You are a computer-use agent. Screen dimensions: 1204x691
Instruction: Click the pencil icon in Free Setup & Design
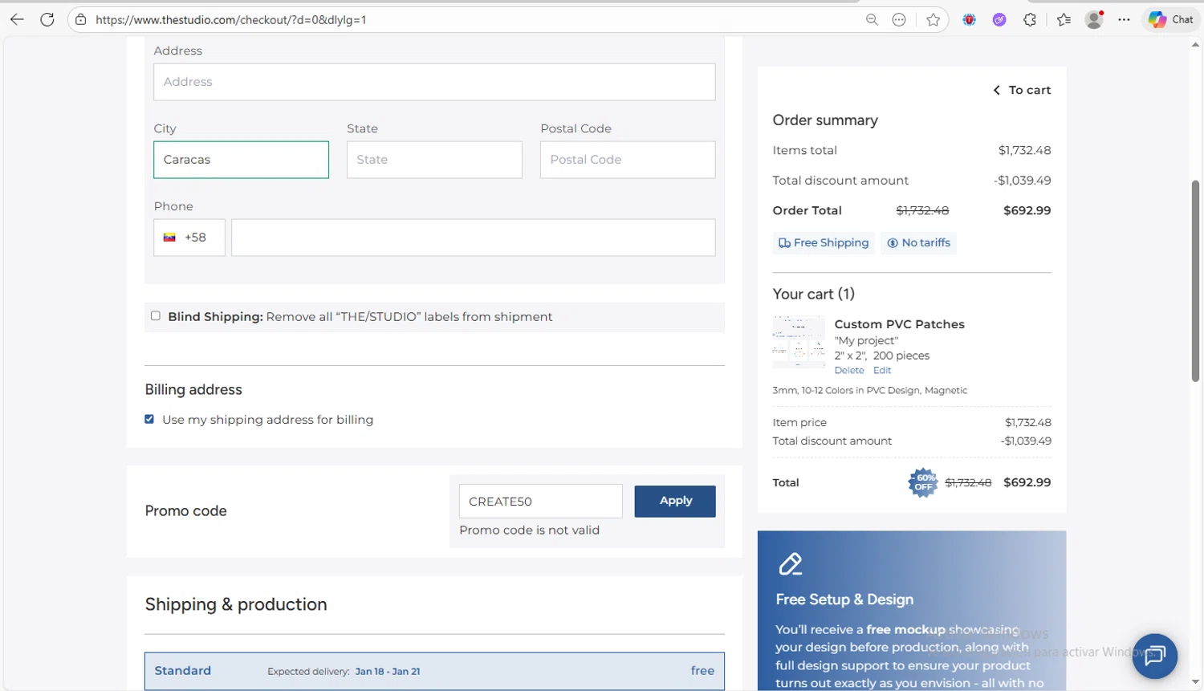pyautogui.click(x=791, y=564)
